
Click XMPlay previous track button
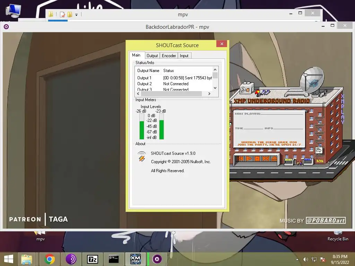click(x=240, y=159)
